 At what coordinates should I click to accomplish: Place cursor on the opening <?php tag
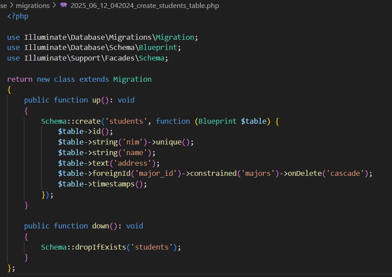pyautogui.click(x=18, y=16)
